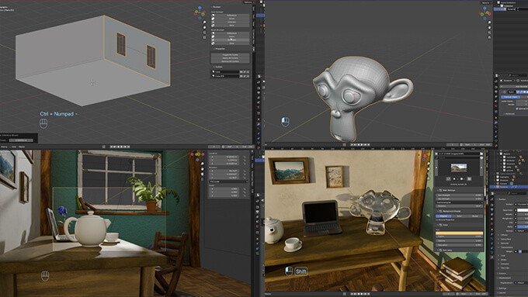528x297 pixels.
Task: Toggle the Optimal Display checkbox
Action: pos(517,109)
